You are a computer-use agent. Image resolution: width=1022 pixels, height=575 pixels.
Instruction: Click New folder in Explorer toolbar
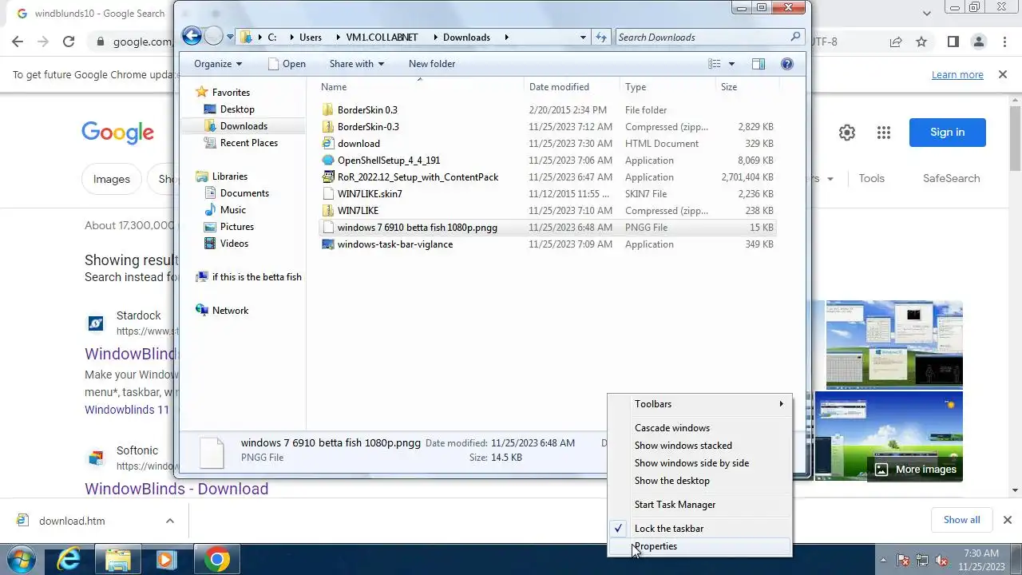point(432,64)
